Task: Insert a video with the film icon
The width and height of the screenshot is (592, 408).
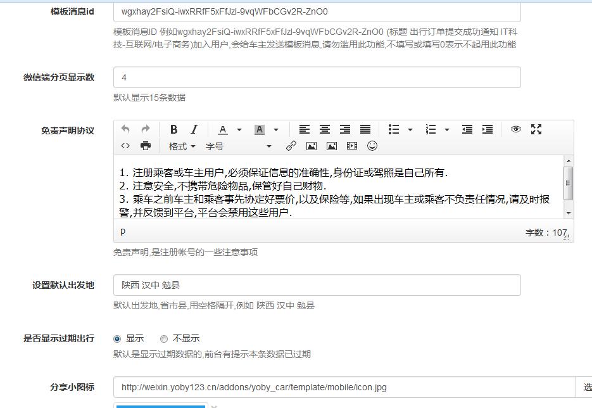Action: 352,146
